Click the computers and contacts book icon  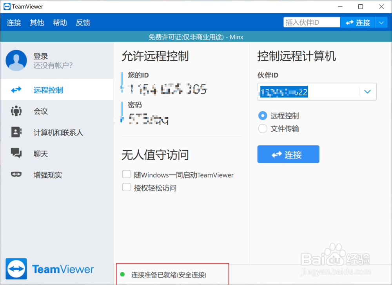16,132
